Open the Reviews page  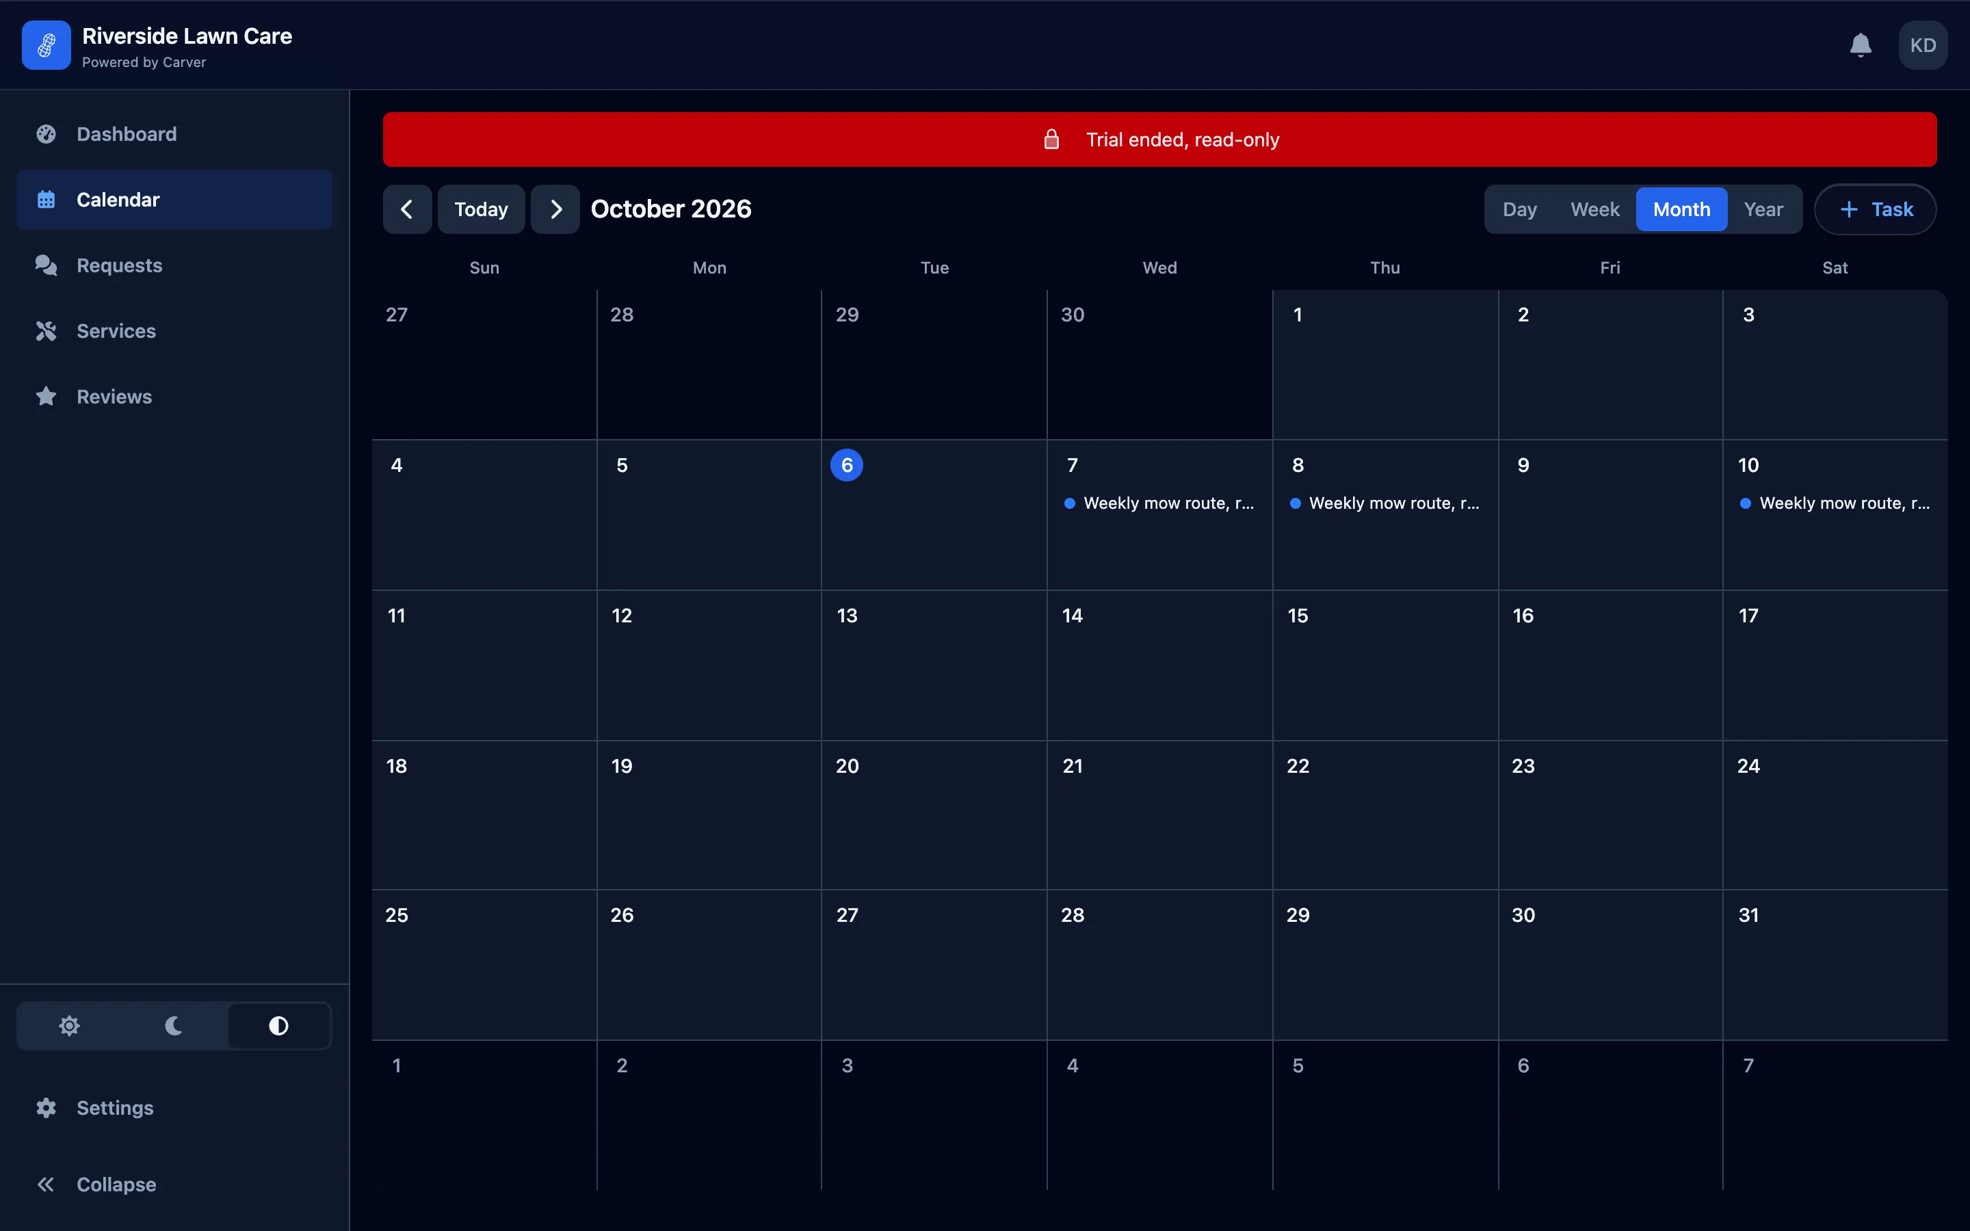(x=174, y=397)
